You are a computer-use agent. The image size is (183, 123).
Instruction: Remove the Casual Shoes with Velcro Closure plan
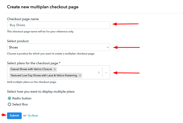(55, 69)
